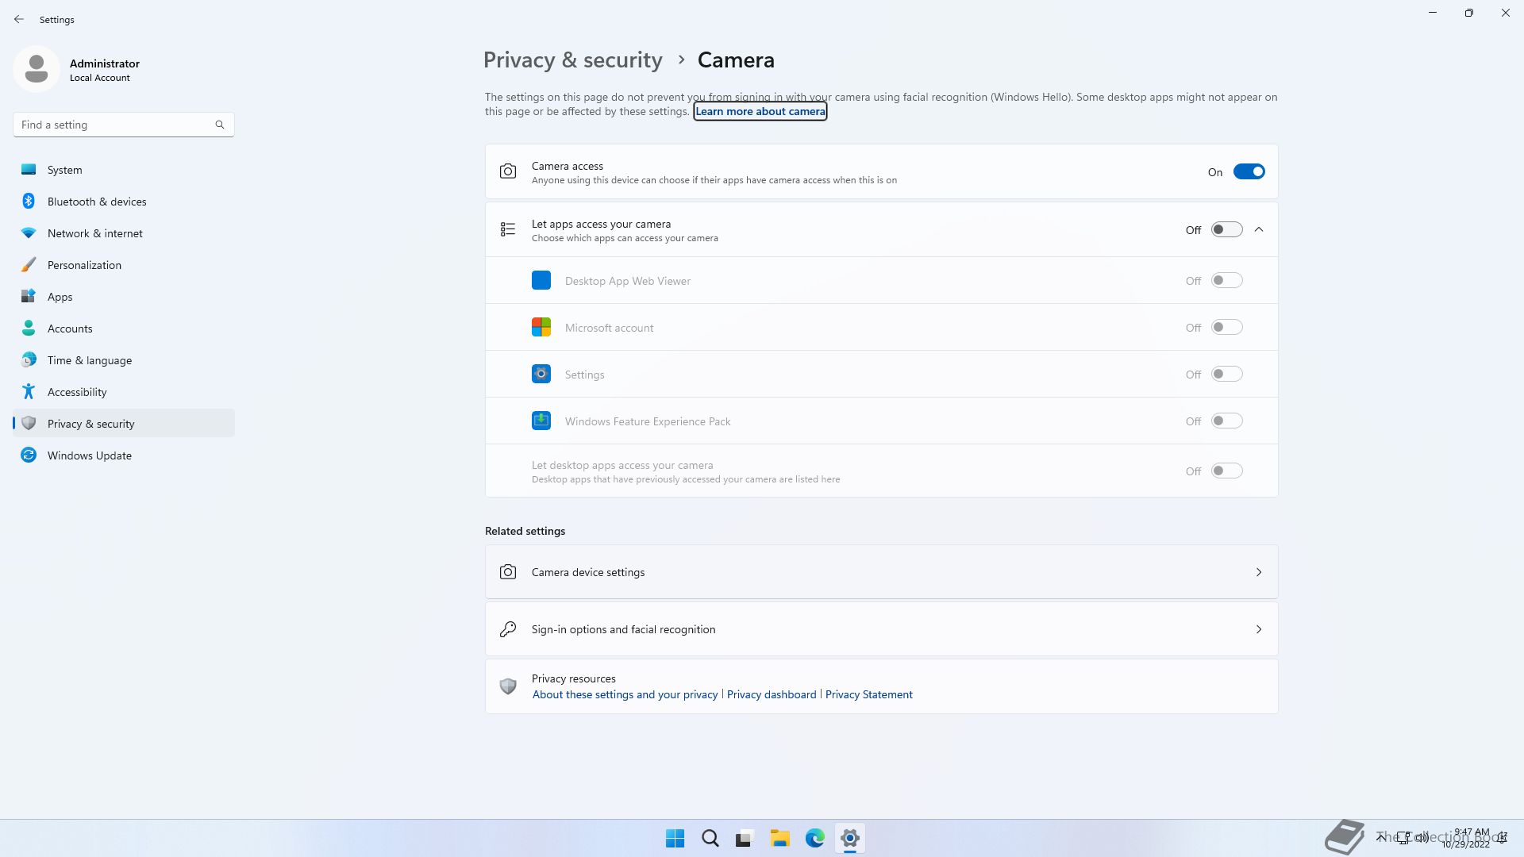Select Network & internet in the sidebar

tap(95, 233)
